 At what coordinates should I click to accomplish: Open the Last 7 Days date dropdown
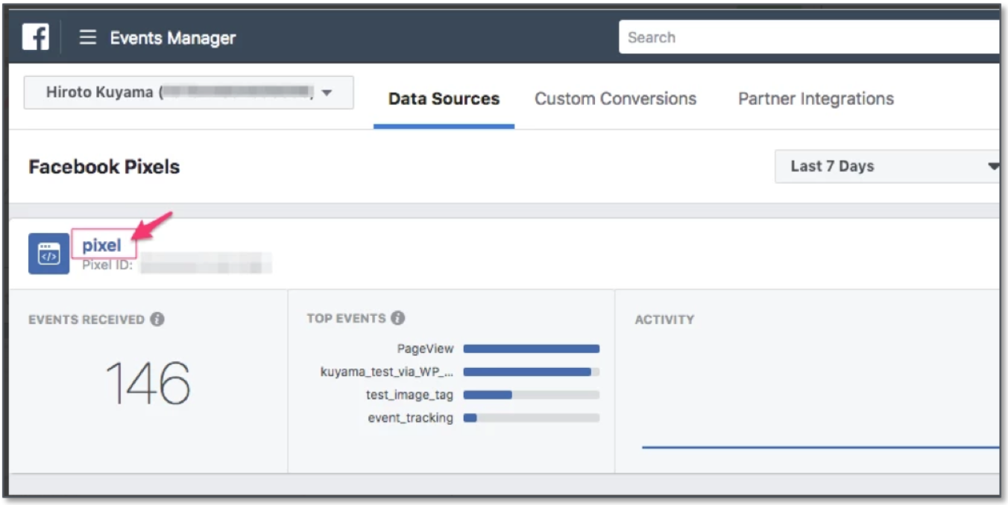click(887, 166)
